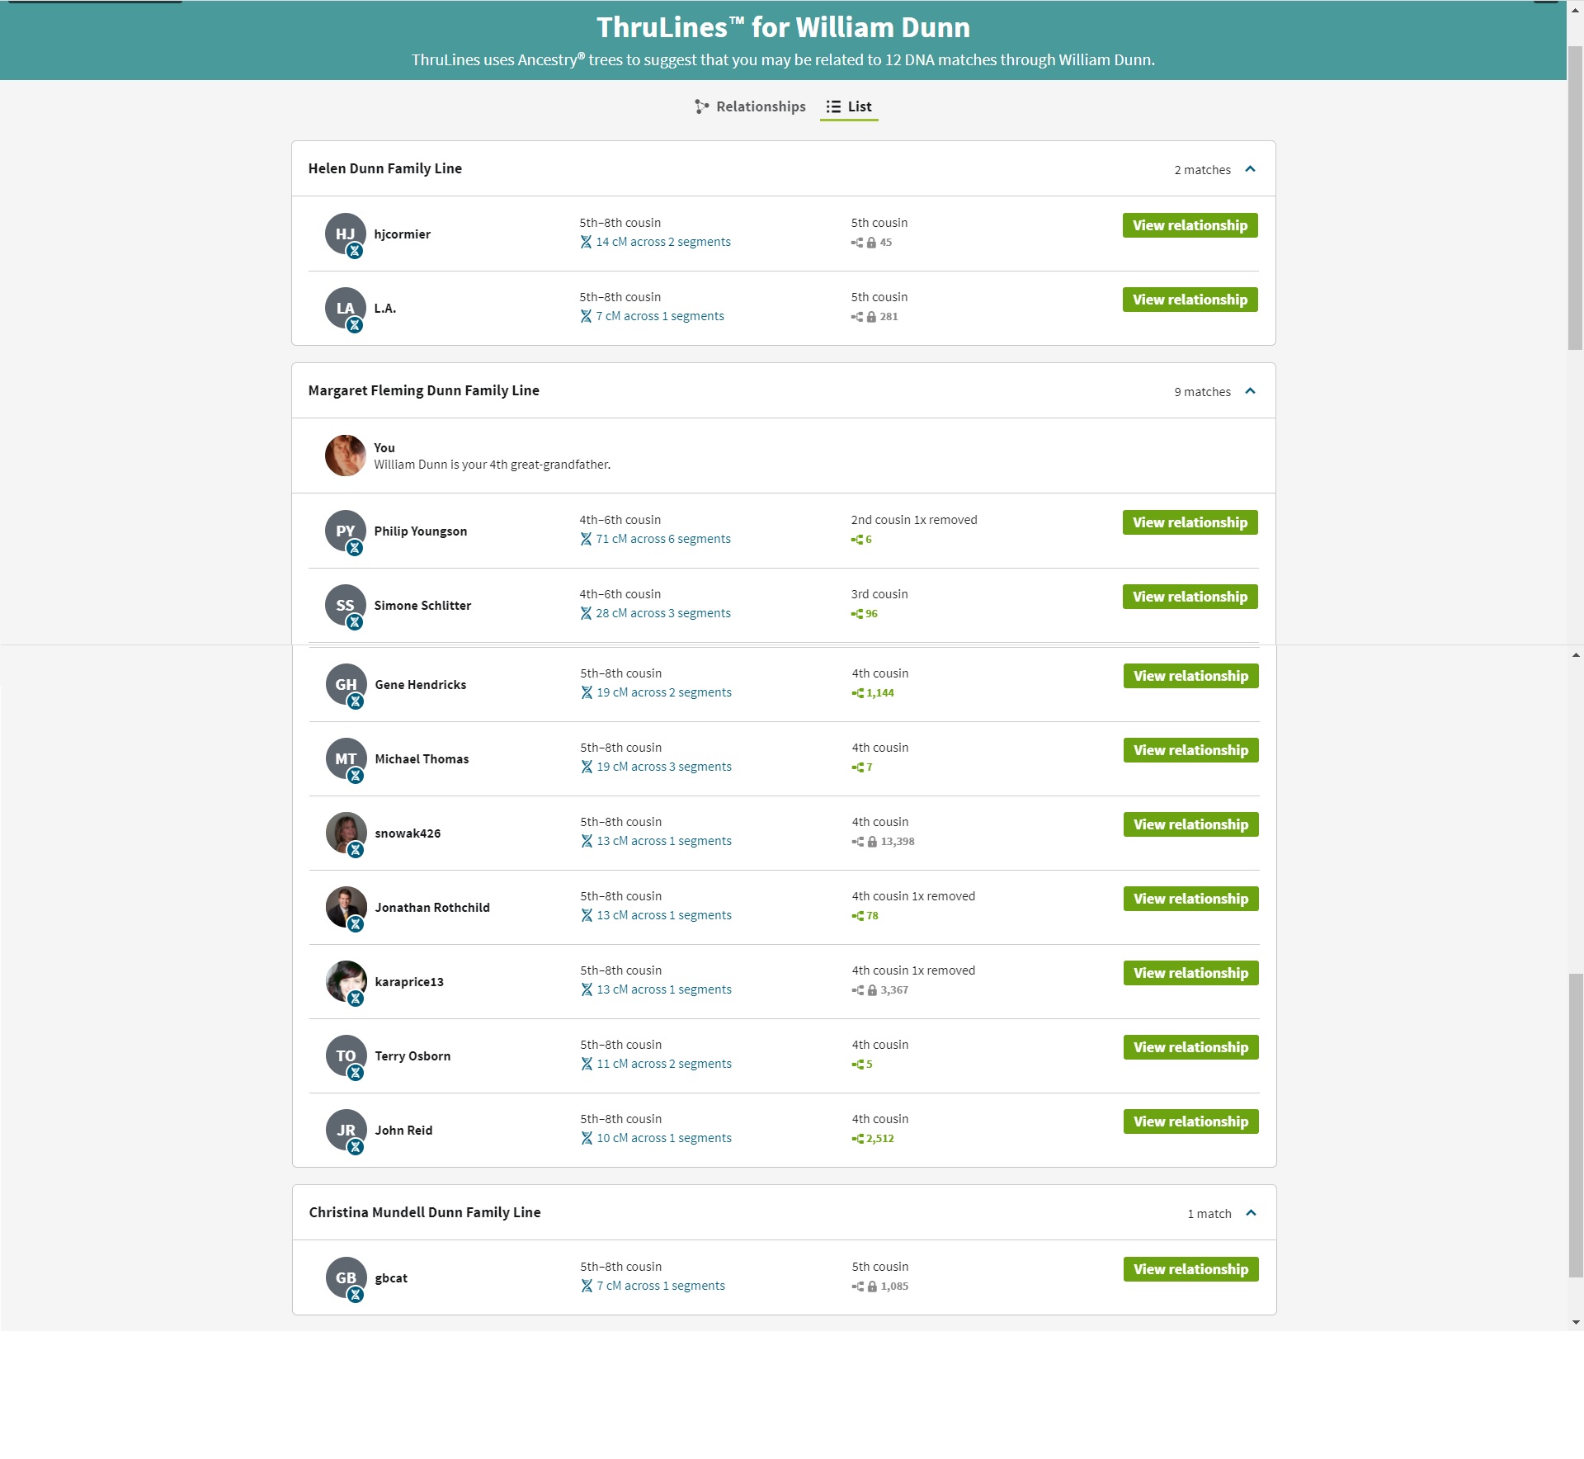Viewport: 1584px width, 1459px height.
Task: Click karaprice13's profile photo
Action: (346, 981)
